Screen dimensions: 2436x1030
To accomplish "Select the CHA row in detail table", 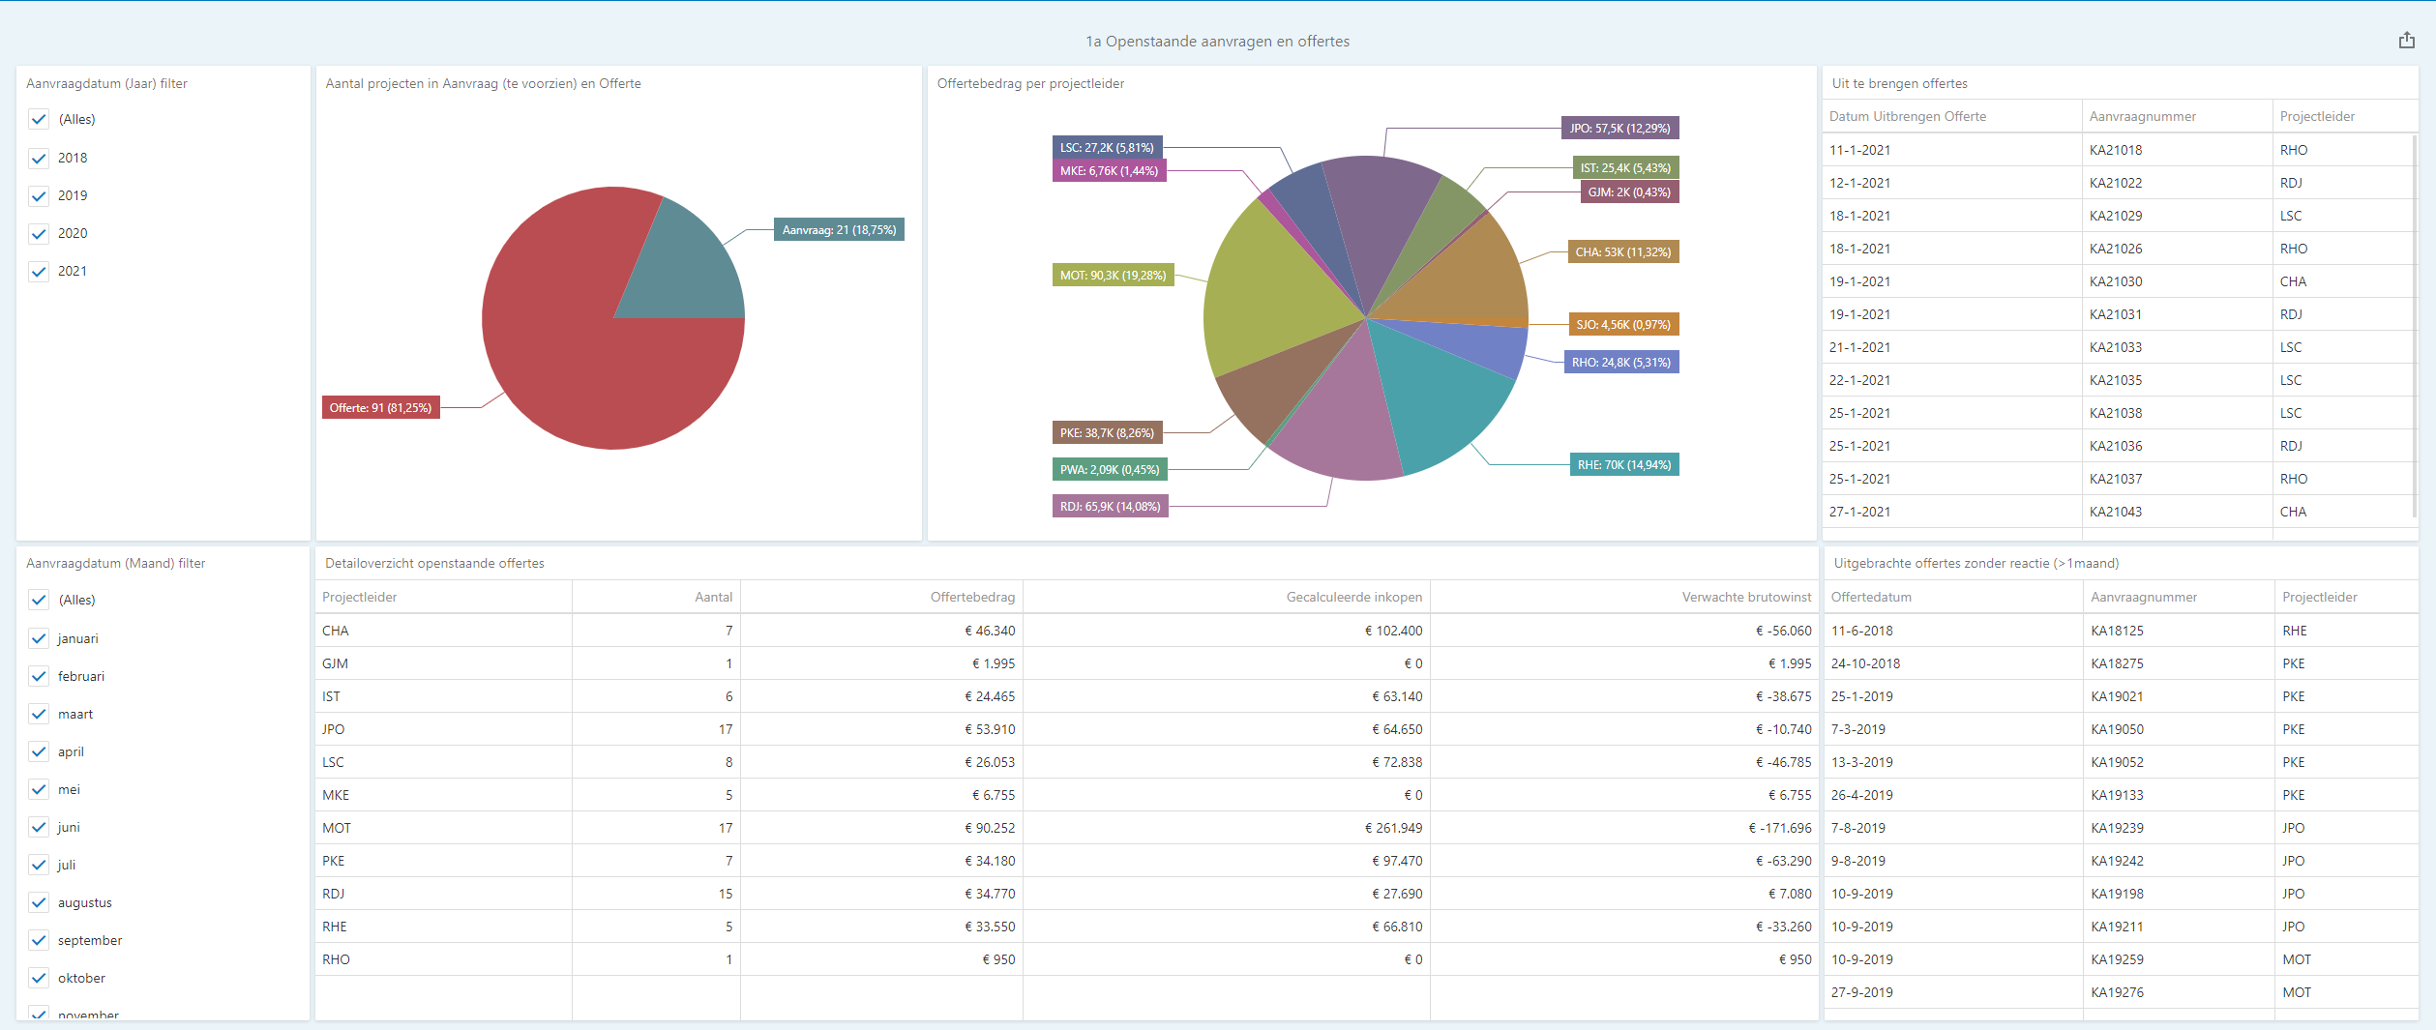I will tap(1066, 631).
